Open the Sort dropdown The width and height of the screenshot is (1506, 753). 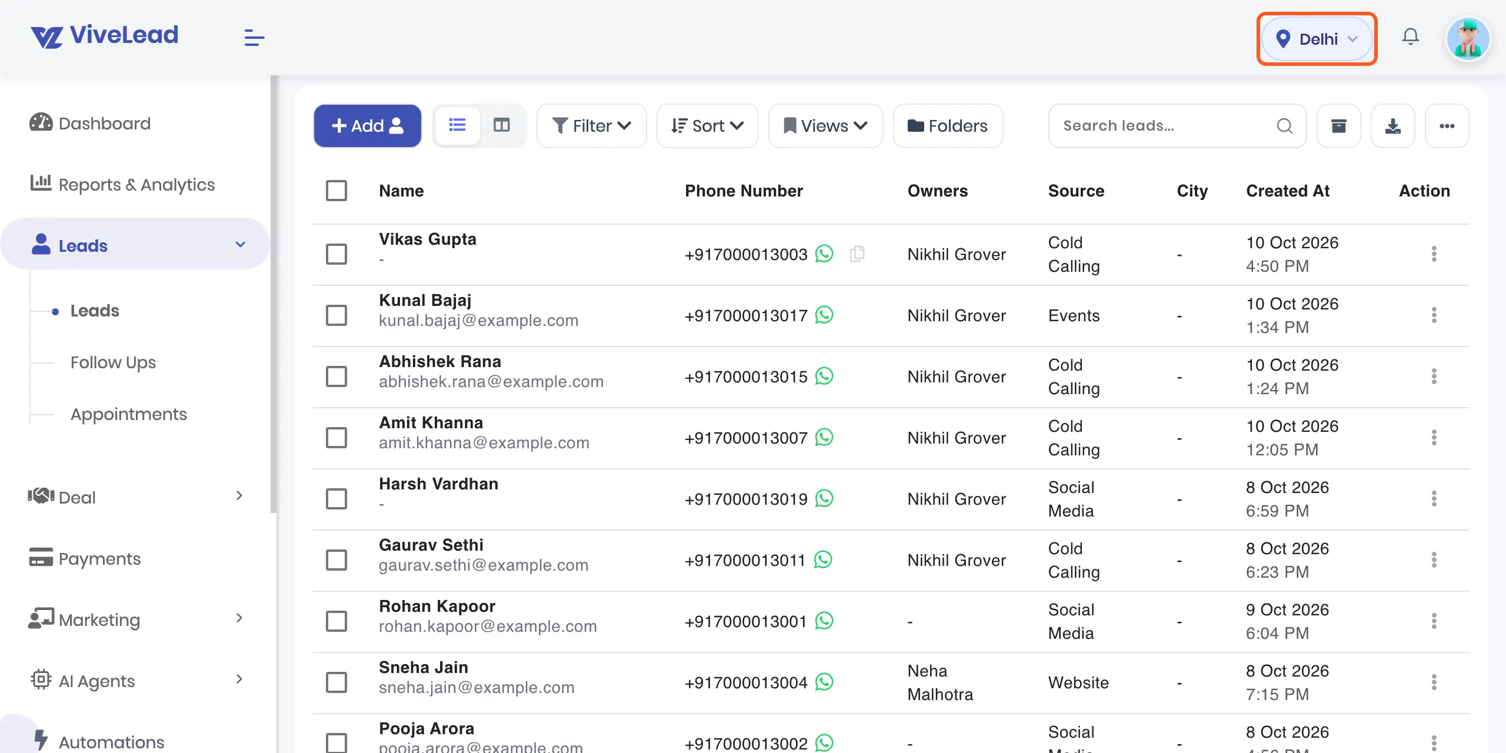click(707, 126)
